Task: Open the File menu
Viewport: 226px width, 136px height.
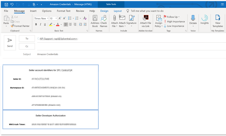Action: click(6, 11)
